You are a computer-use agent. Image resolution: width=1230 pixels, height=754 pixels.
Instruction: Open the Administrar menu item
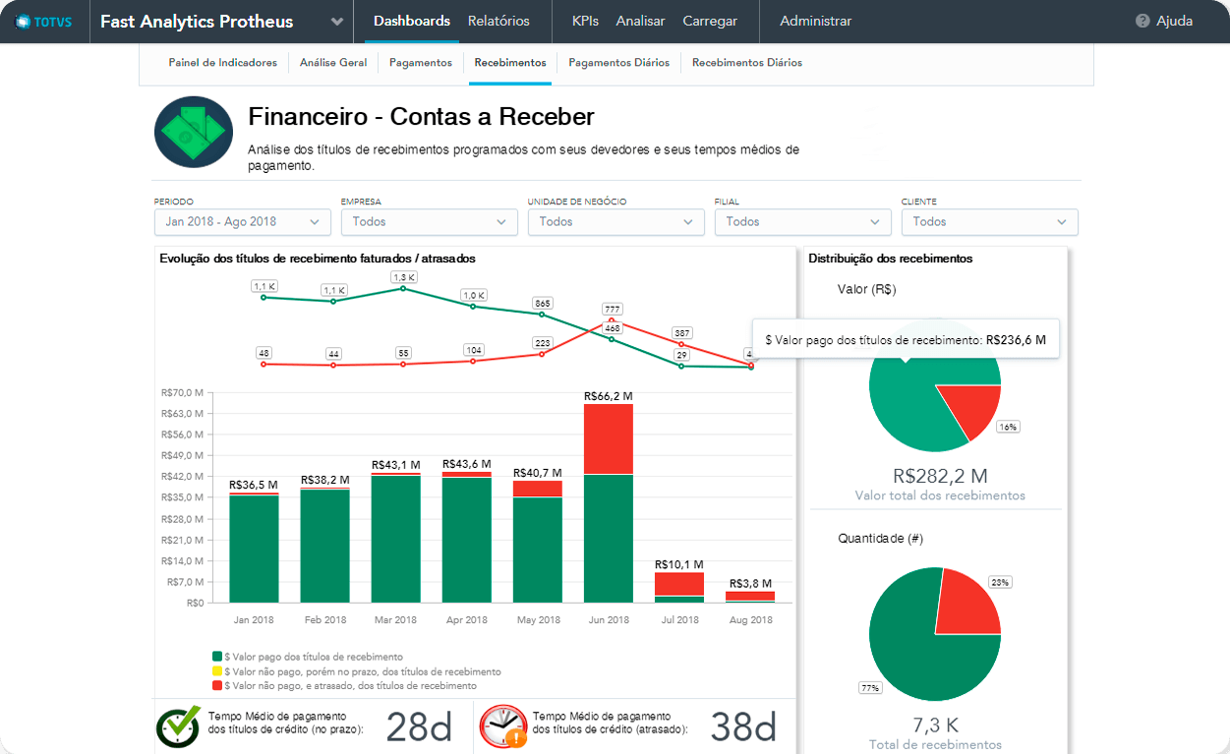pos(815,21)
